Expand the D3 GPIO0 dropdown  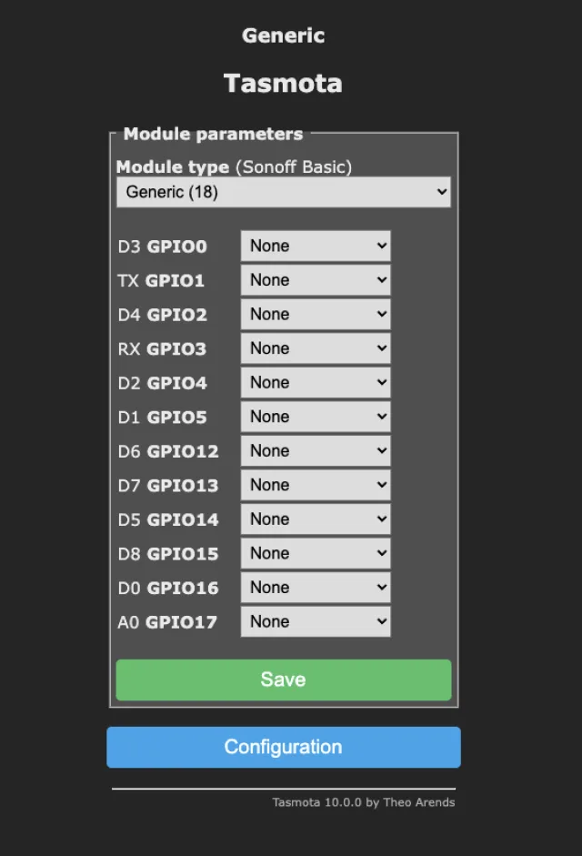tap(316, 246)
